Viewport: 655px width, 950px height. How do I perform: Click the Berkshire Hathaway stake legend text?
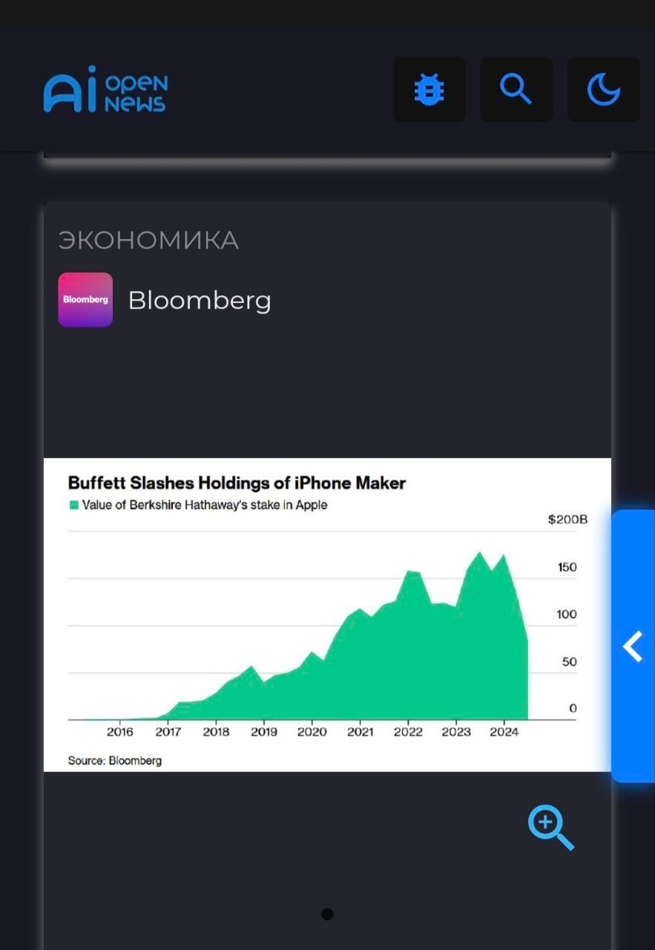tap(205, 505)
